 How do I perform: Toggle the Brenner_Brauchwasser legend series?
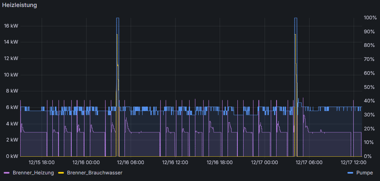[x=94, y=173]
